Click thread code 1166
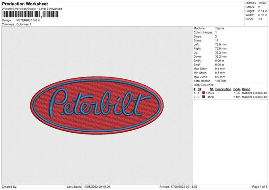The height and width of the screenshot is (190, 269). (237, 97)
